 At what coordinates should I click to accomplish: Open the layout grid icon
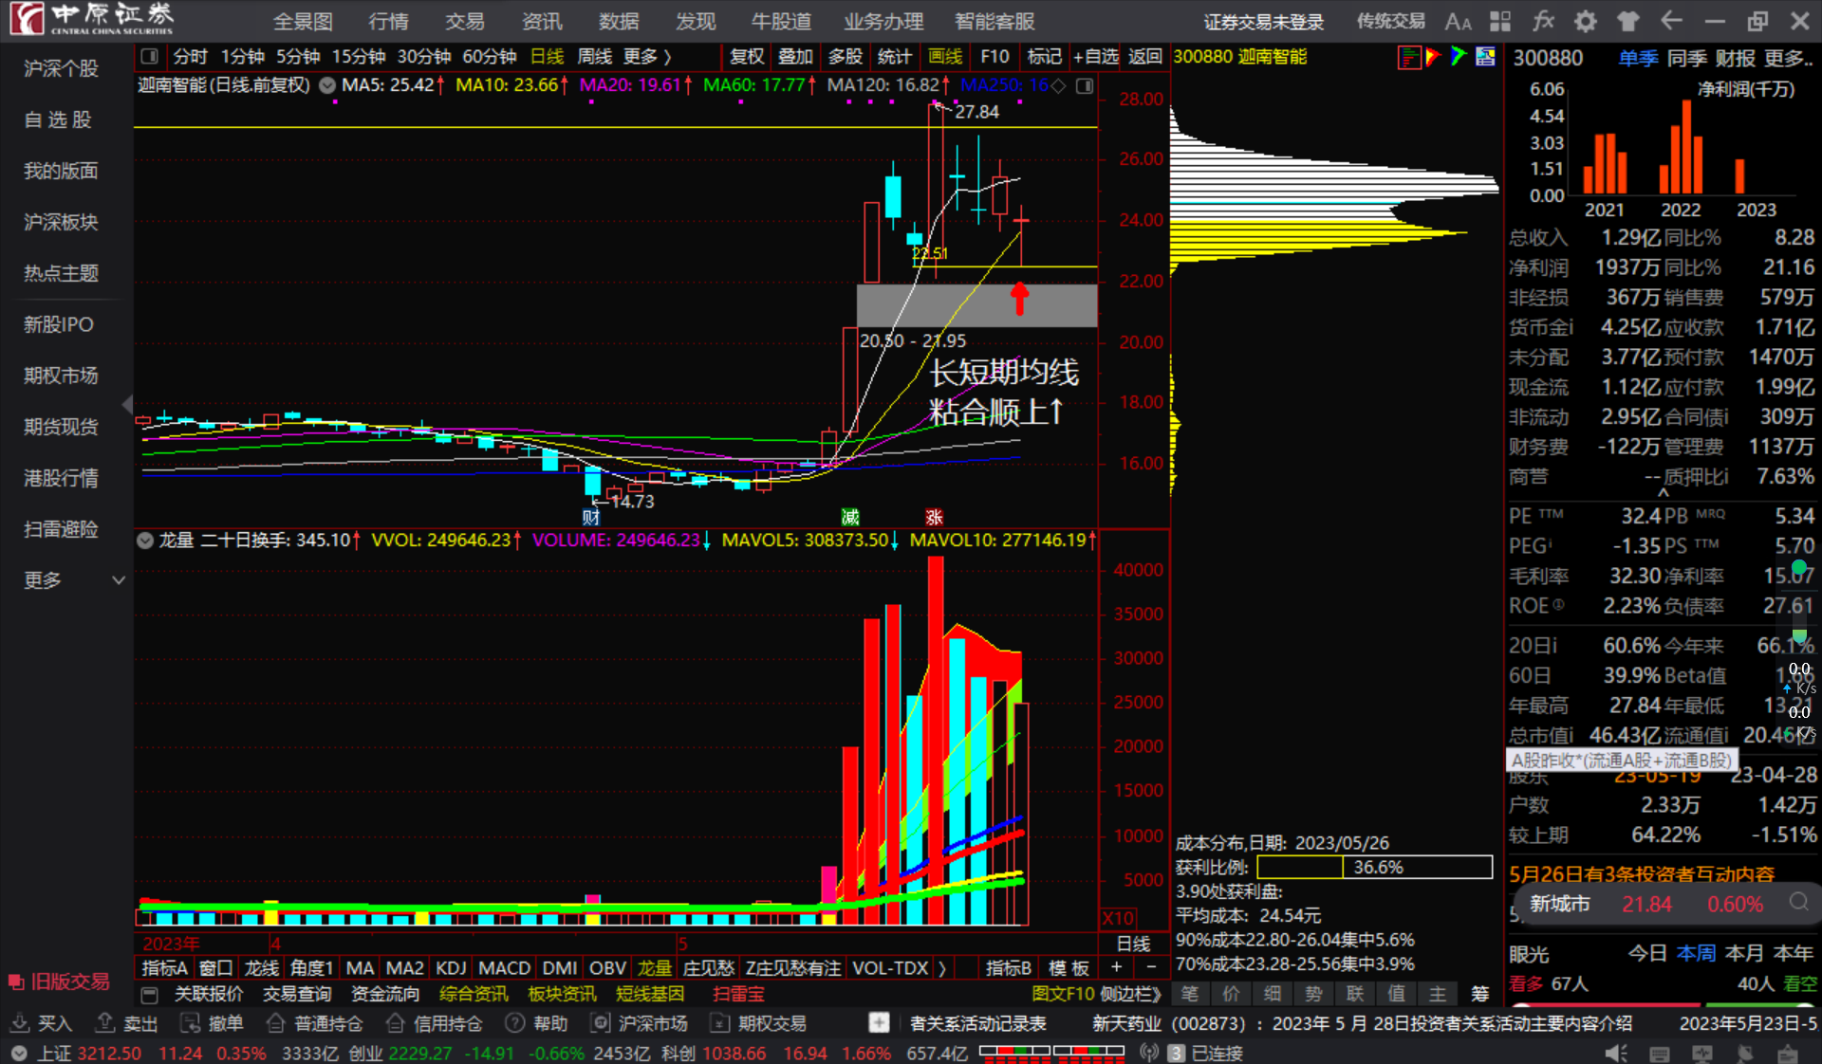pos(1500,21)
